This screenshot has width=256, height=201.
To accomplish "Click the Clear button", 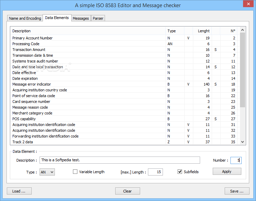I will click(127, 191).
